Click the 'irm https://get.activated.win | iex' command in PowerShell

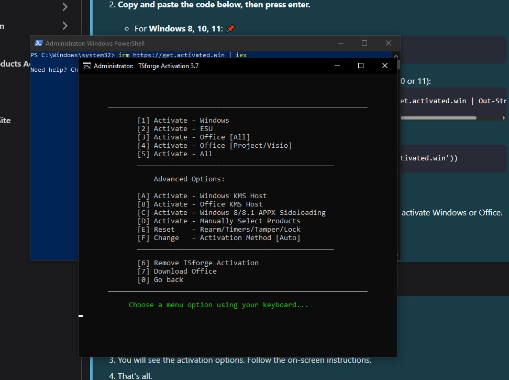tap(182, 55)
